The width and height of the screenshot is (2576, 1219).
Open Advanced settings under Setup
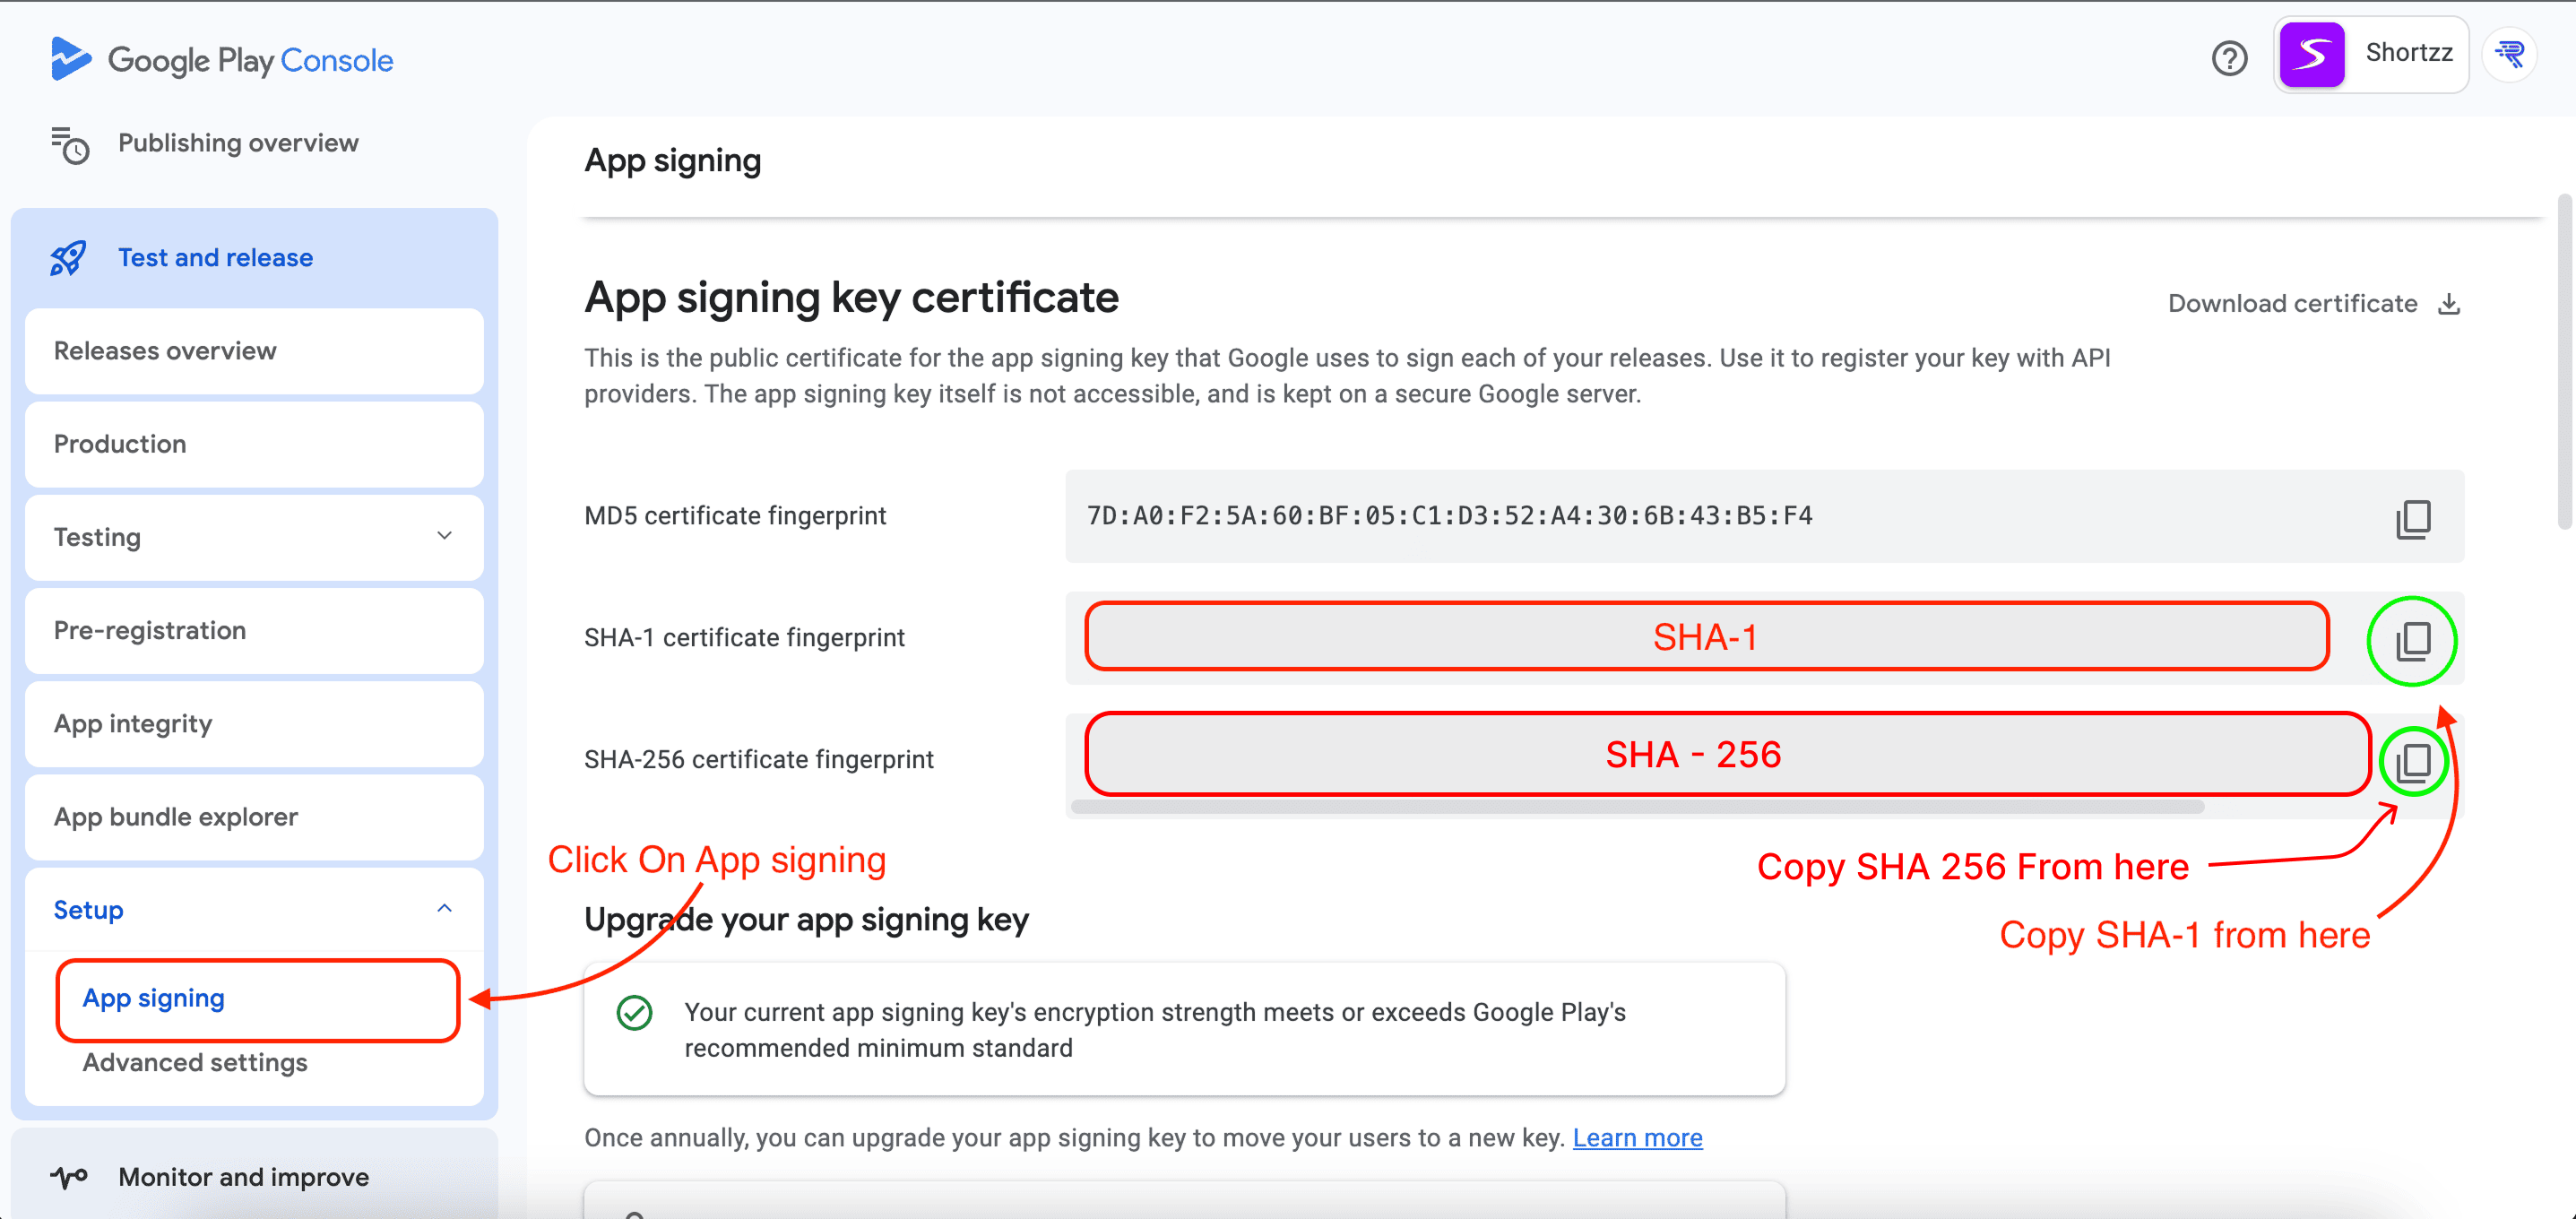(195, 1062)
